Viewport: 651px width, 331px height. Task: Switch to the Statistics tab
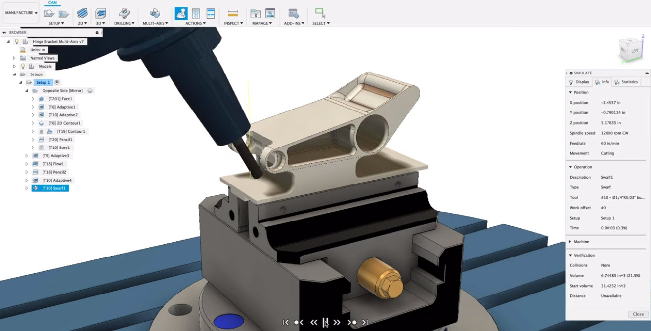(x=626, y=82)
